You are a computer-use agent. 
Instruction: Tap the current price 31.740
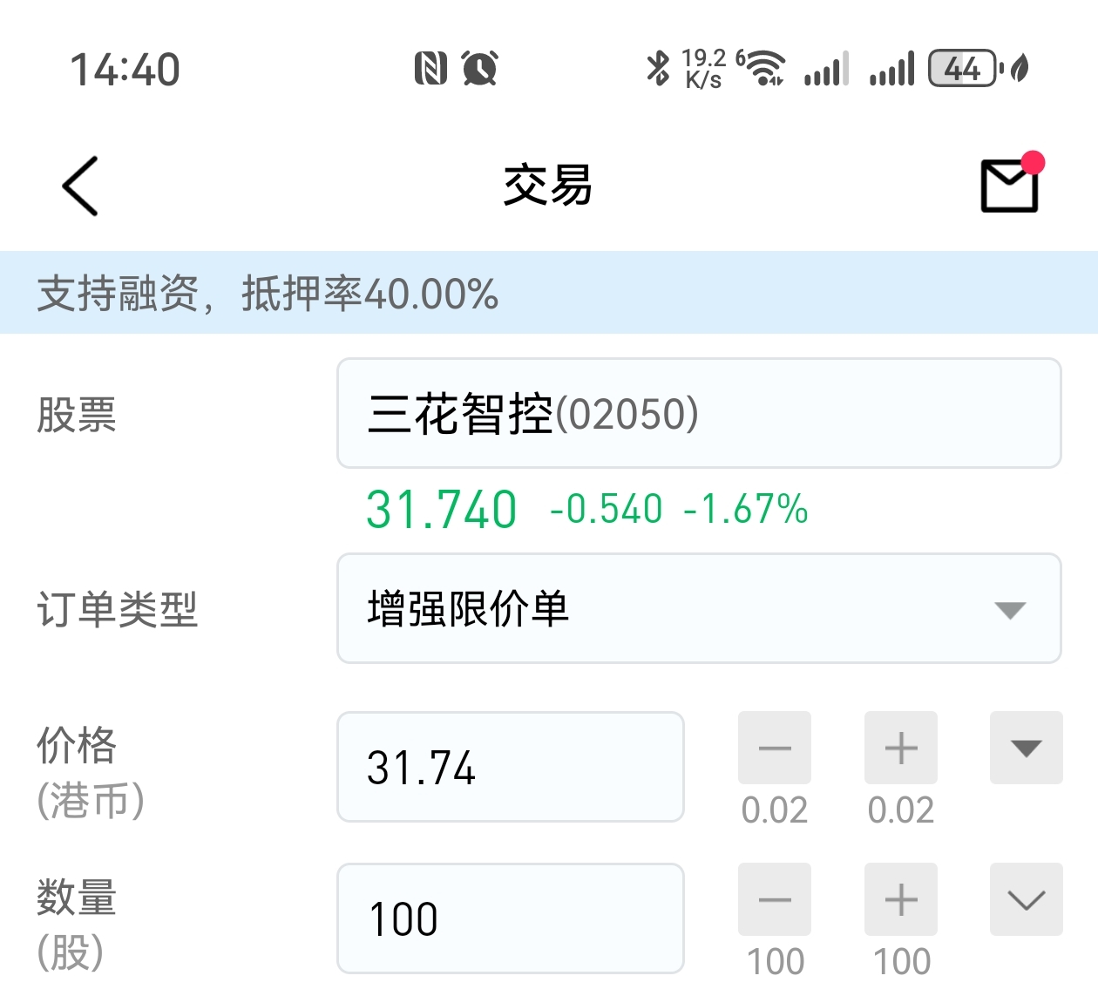tap(441, 509)
